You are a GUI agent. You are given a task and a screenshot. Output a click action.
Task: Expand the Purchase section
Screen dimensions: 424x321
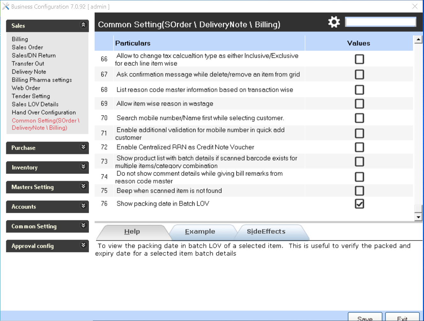tap(83, 147)
